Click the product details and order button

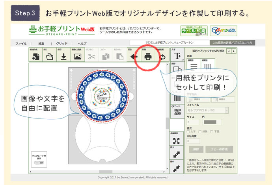click(x=232, y=43)
